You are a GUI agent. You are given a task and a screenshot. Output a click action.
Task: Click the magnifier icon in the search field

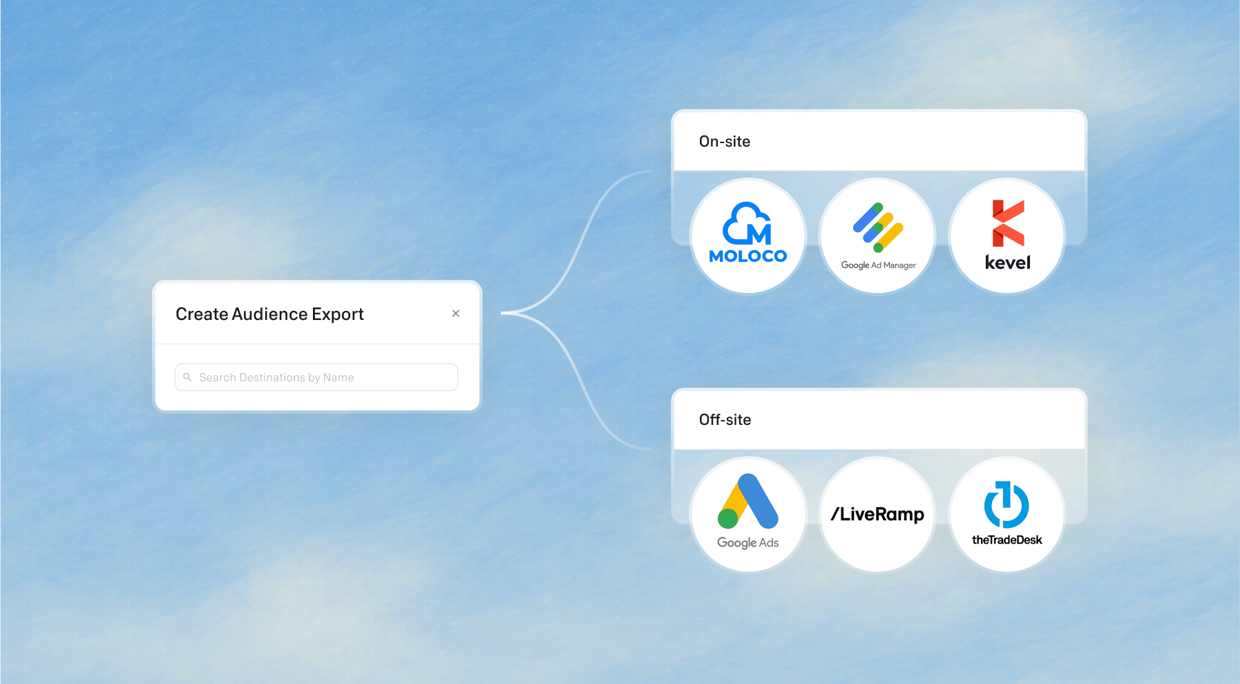pos(187,377)
